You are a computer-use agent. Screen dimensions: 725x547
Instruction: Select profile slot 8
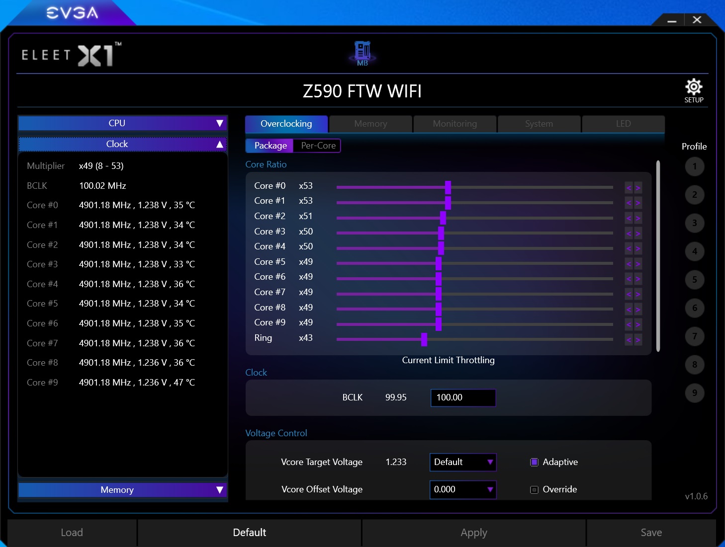(x=695, y=365)
